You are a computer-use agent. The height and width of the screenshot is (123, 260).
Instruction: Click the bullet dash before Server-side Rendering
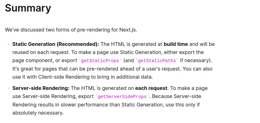pos(8,88)
